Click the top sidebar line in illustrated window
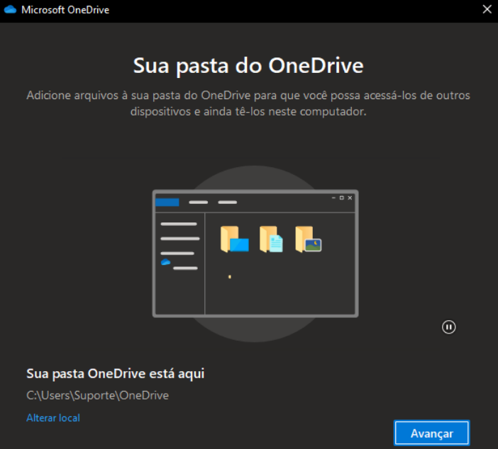This screenshot has width=498, height=449. 179,224
